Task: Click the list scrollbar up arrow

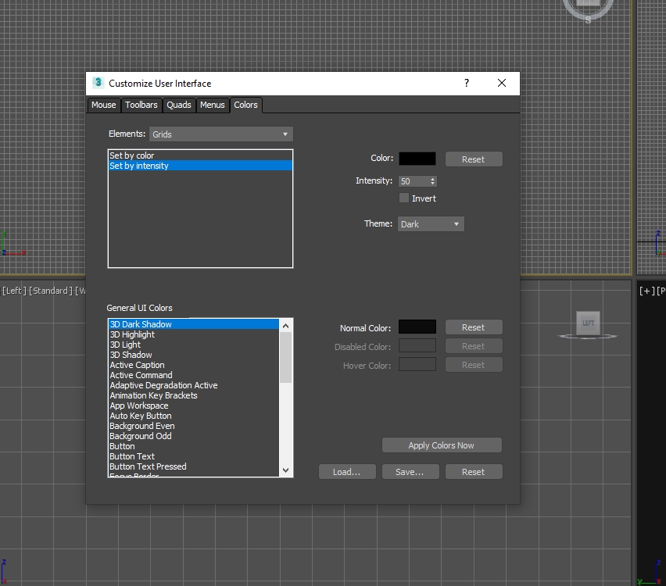Action: point(285,325)
